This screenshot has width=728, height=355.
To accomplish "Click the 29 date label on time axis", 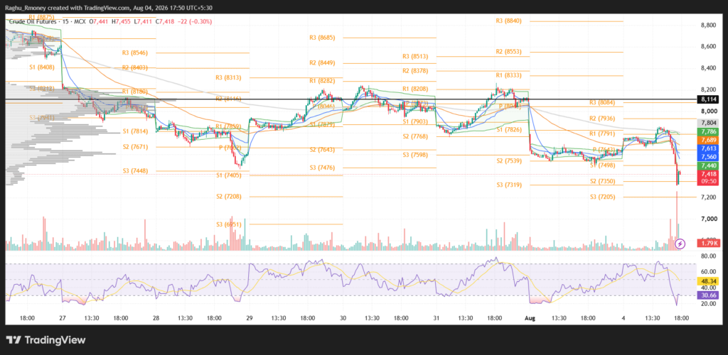I will tap(250, 318).
